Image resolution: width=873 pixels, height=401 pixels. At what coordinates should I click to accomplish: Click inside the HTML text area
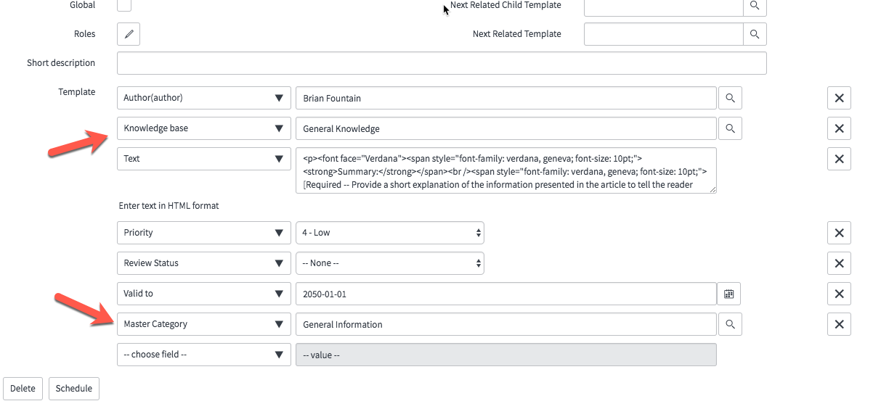[x=506, y=170]
